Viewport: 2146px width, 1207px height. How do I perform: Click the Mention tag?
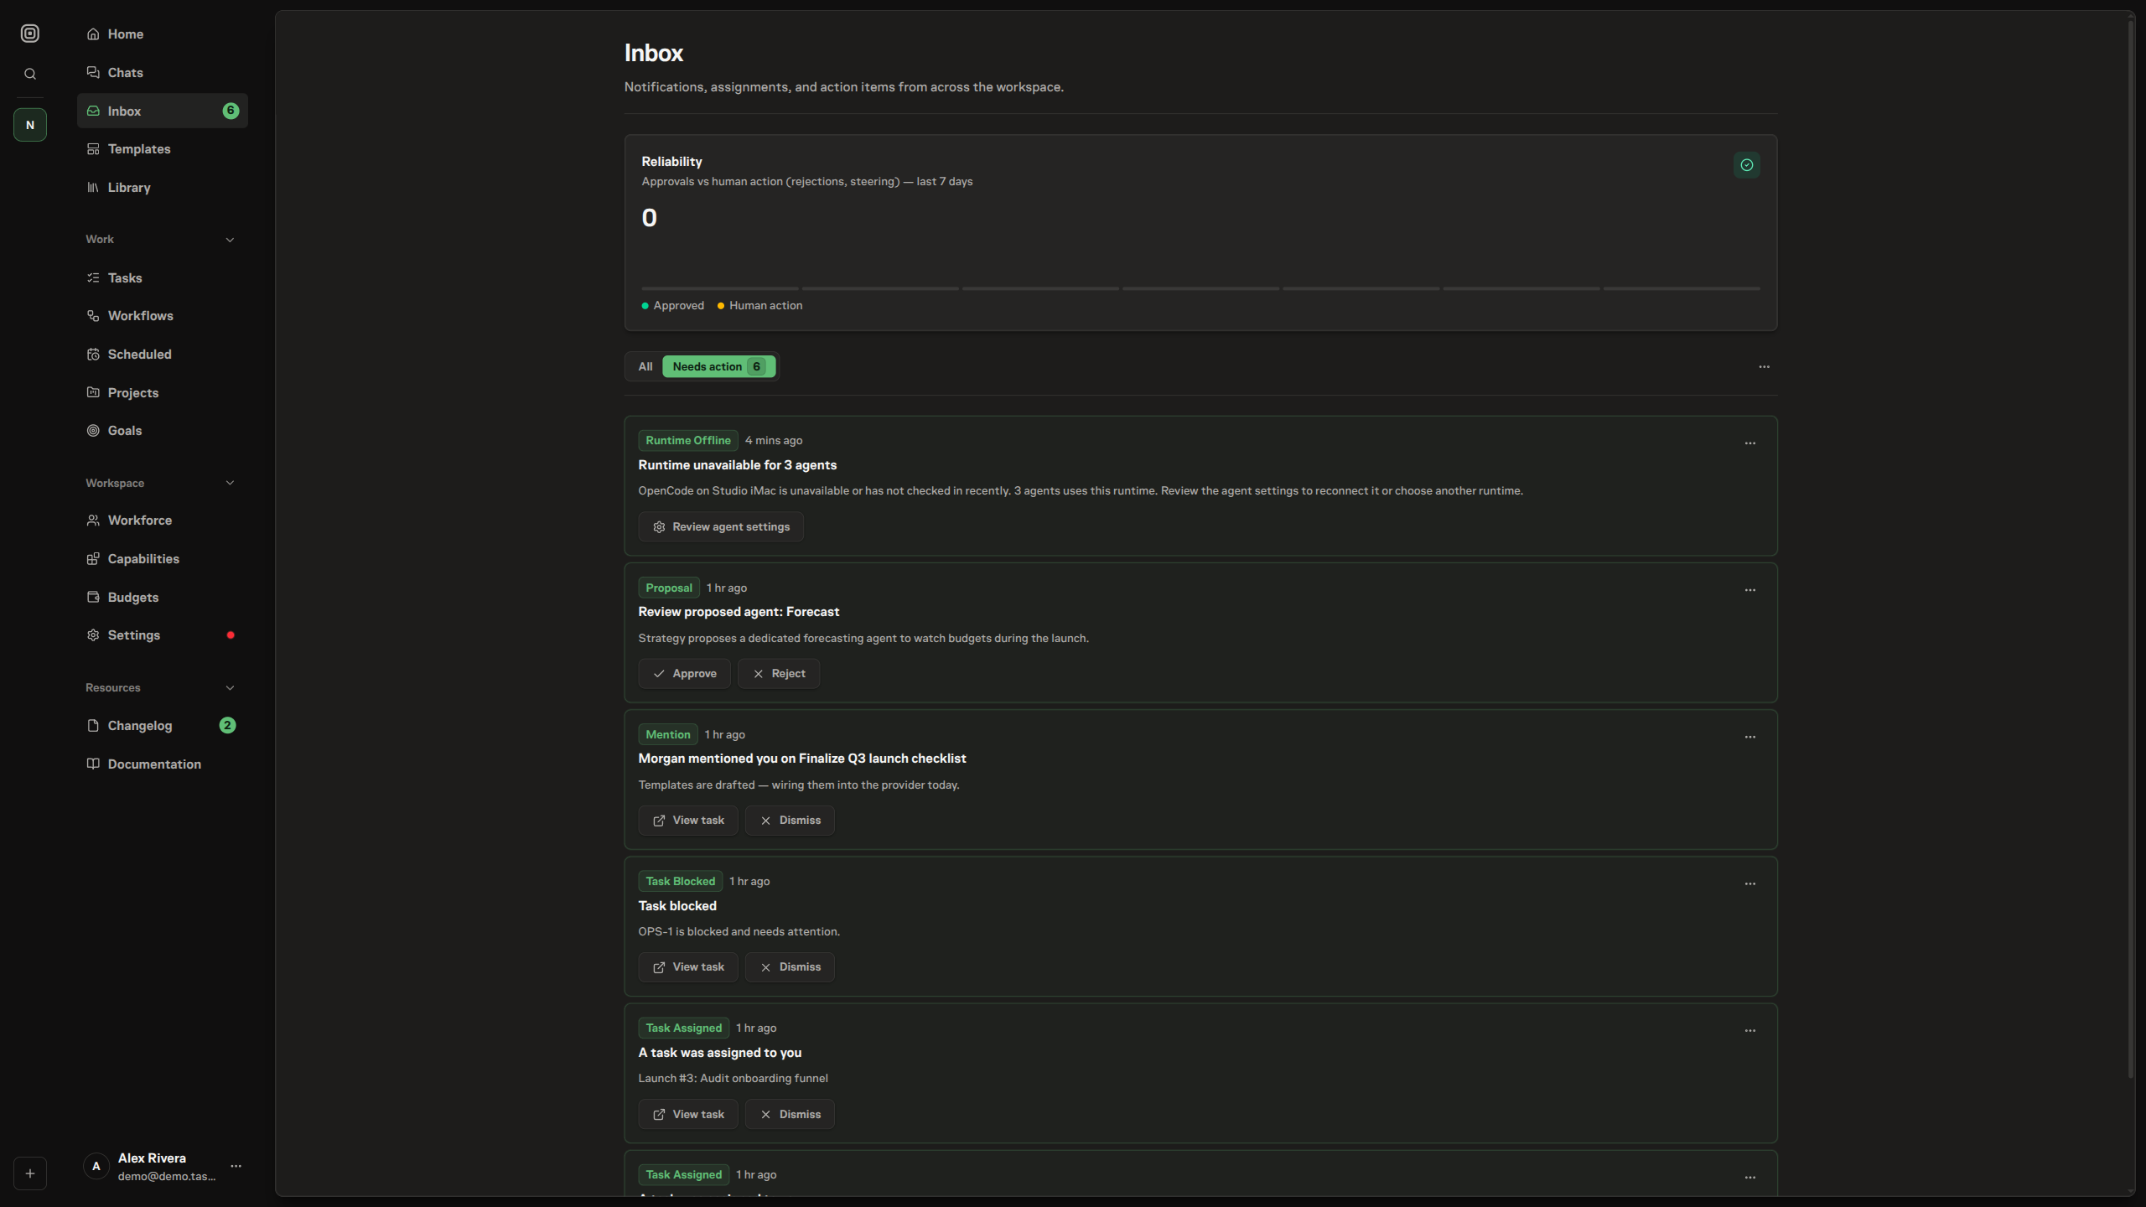click(668, 734)
